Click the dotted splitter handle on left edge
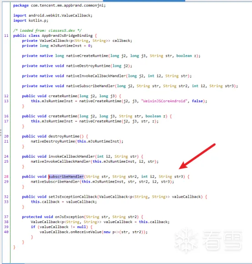The height and width of the screenshot is (264, 252). coord(0,133)
